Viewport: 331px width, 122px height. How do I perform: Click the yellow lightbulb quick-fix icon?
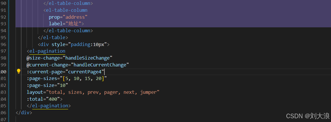(19, 71)
